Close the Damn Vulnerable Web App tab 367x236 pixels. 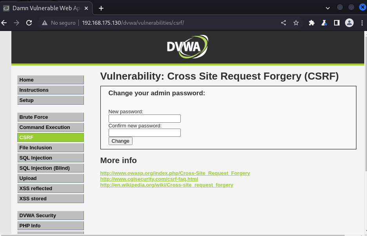(x=86, y=8)
